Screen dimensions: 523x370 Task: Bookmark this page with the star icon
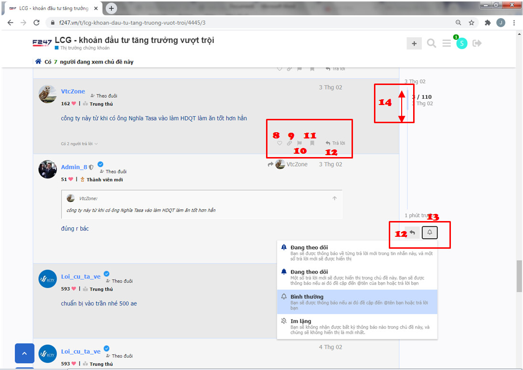(471, 22)
